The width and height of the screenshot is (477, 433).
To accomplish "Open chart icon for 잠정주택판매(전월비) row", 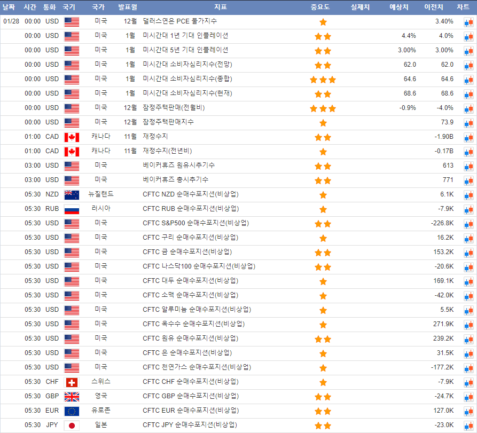I will [x=468, y=108].
